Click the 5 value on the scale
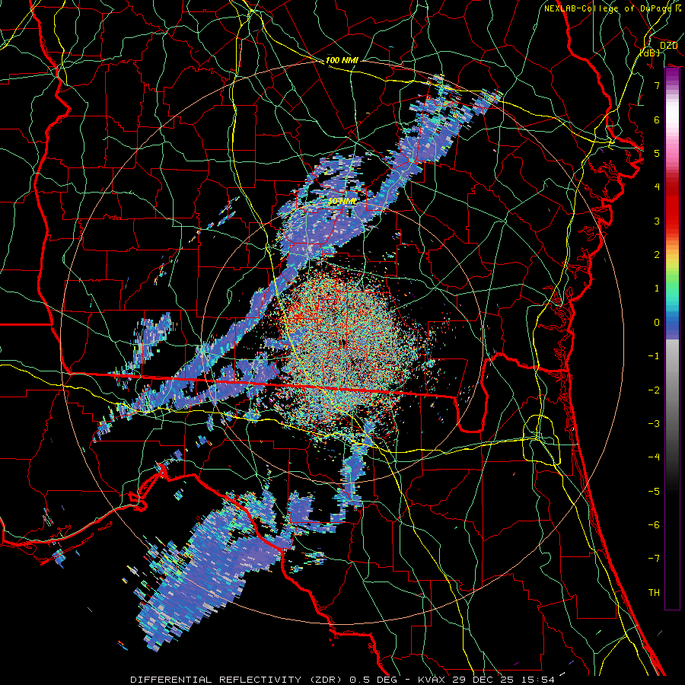Image resolution: width=685 pixels, height=685 pixels. (657, 153)
